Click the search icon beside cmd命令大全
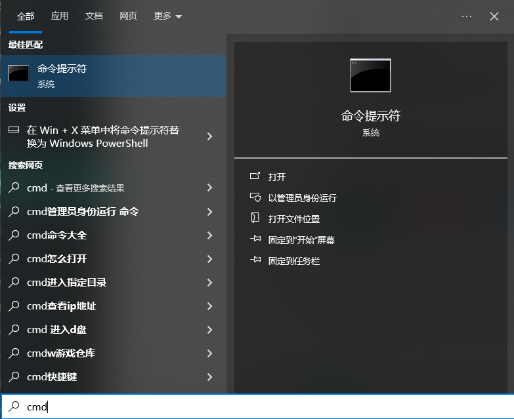Image resolution: width=514 pixels, height=419 pixels. click(14, 235)
